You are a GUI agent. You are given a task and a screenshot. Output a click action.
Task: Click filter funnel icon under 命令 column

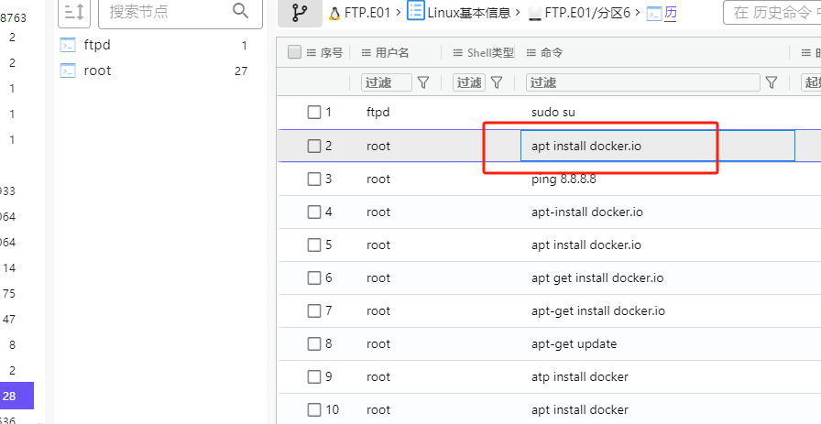[x=772, y=82]
